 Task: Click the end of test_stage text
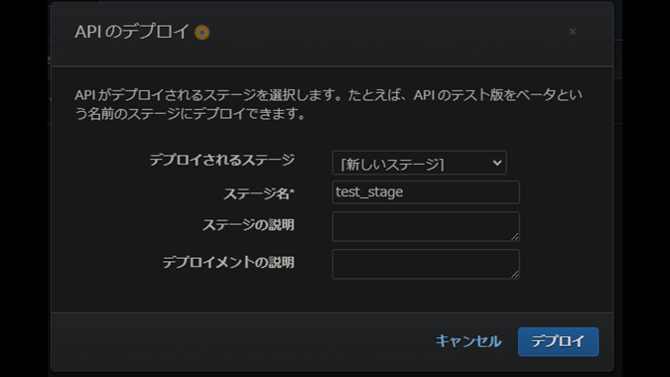coord(403,192)
